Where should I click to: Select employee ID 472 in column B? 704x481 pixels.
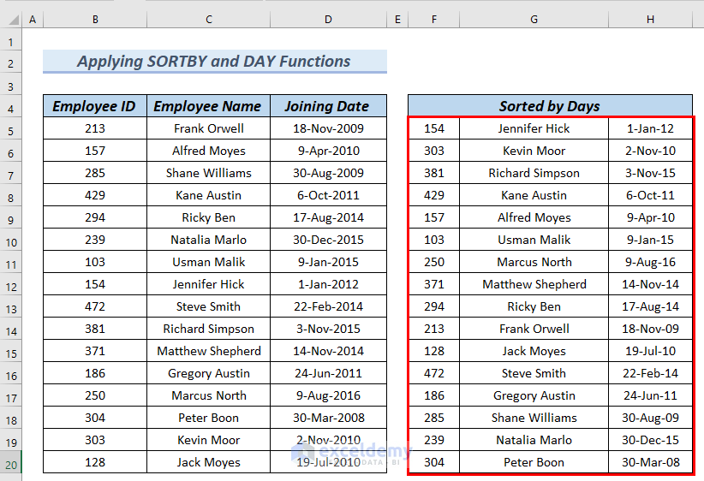(95, 306)
